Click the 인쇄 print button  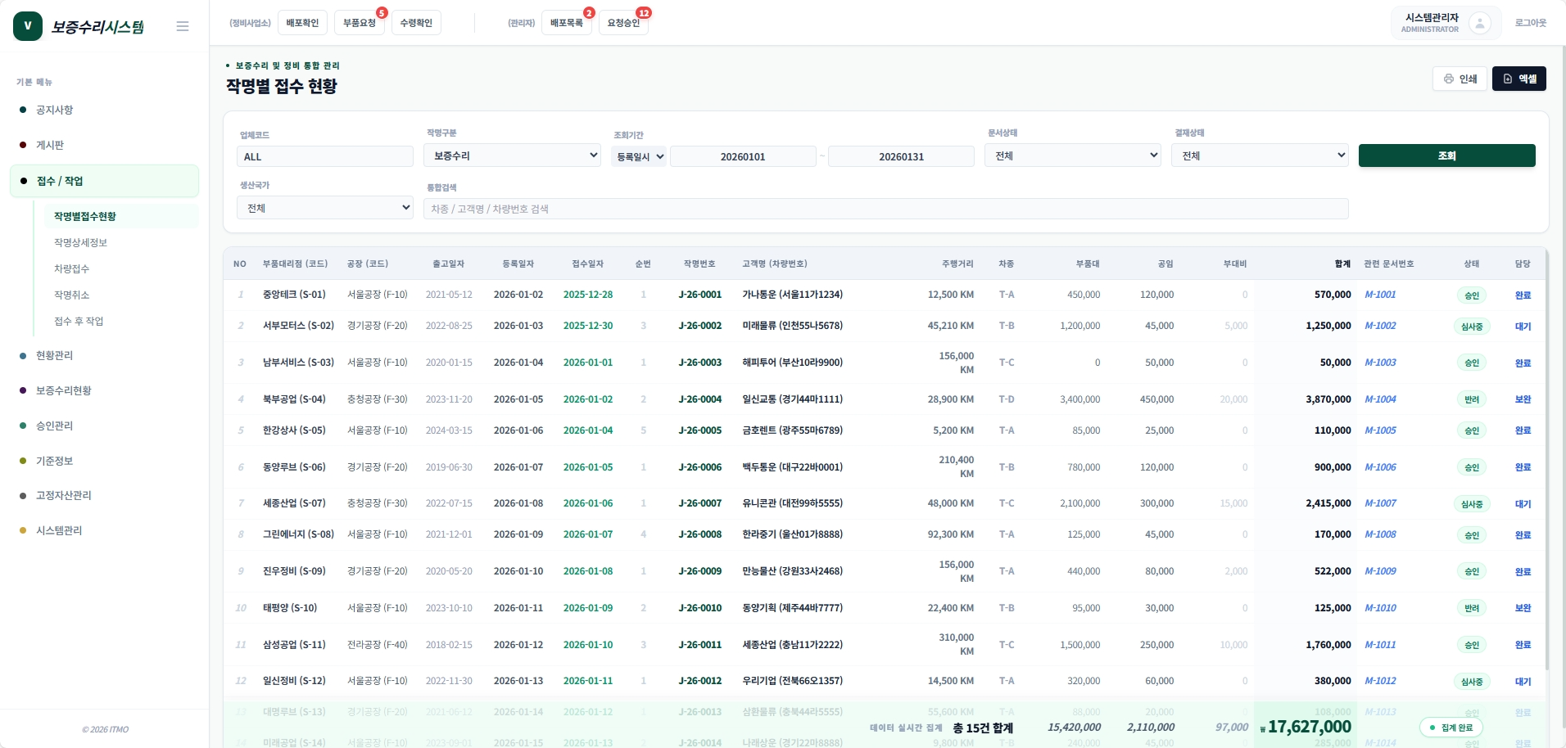pyautogui.click(x=1460, y=79)
